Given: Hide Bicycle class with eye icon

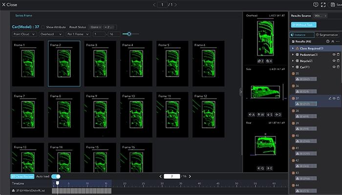Looking at the screenshot, I should 334,61.
